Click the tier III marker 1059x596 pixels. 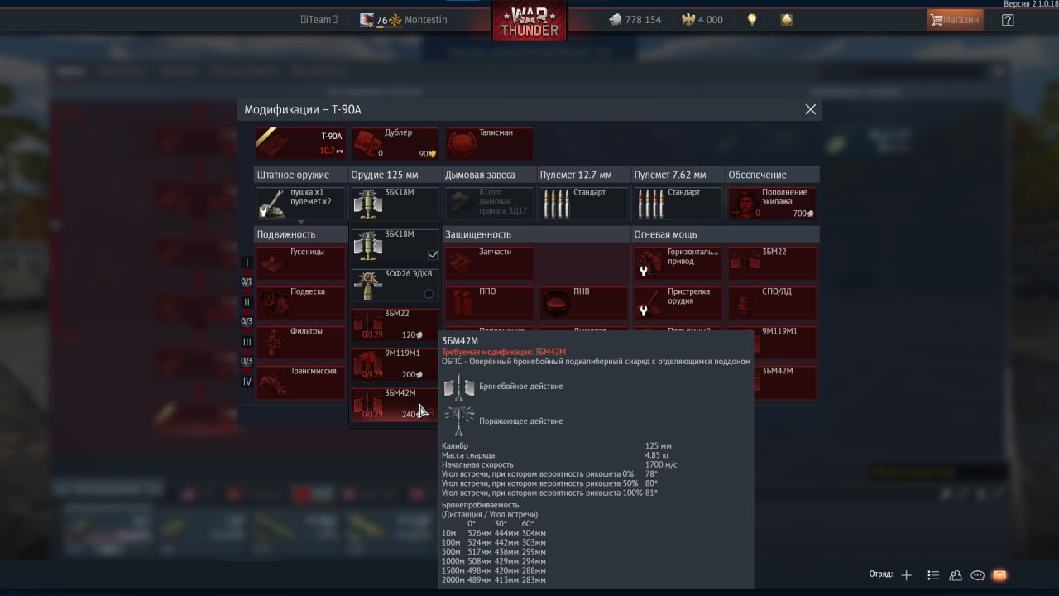[247, 342]
